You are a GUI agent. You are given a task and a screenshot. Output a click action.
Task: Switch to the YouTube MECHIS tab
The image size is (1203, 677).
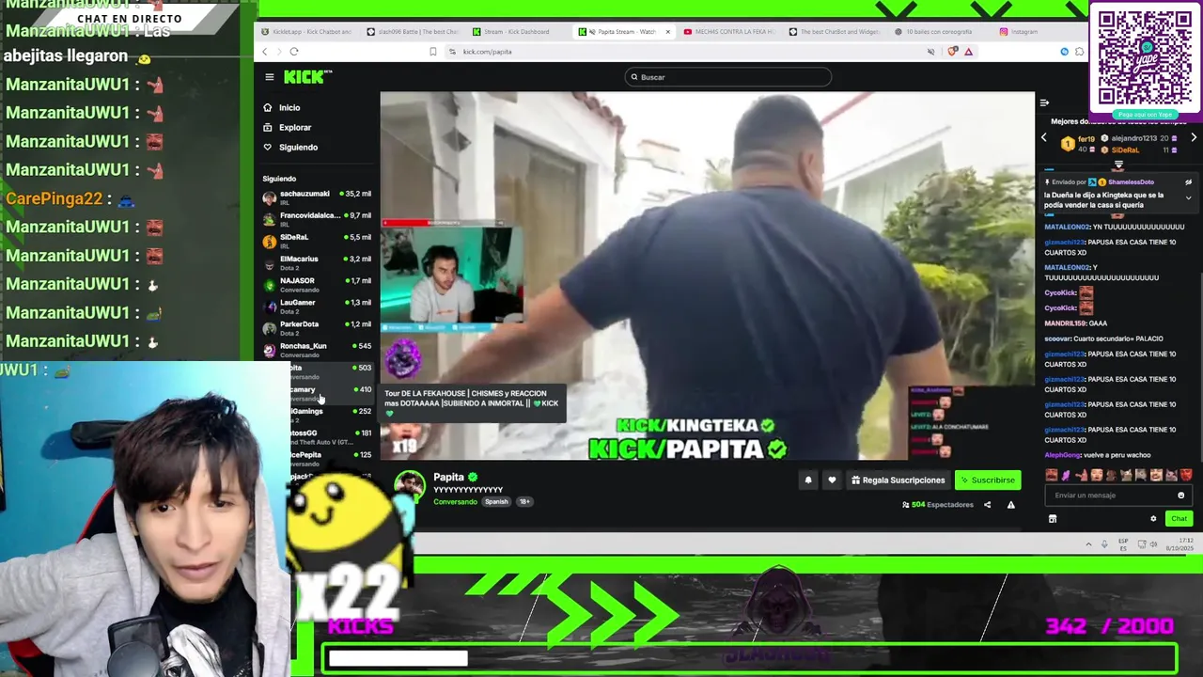727,32
